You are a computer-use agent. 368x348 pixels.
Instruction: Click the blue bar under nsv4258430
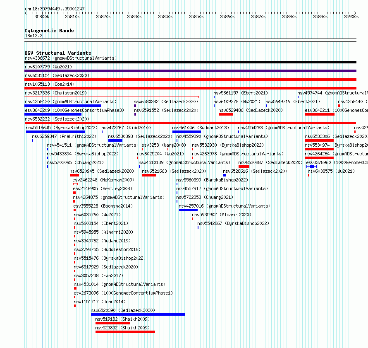(x=63, y=106)
